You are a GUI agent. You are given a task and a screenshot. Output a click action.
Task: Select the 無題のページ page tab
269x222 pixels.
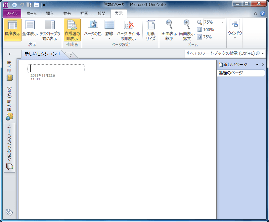point(241,73)
